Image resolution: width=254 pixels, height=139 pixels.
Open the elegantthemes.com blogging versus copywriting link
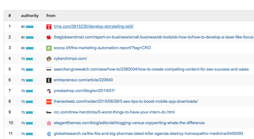pos(129,123)
